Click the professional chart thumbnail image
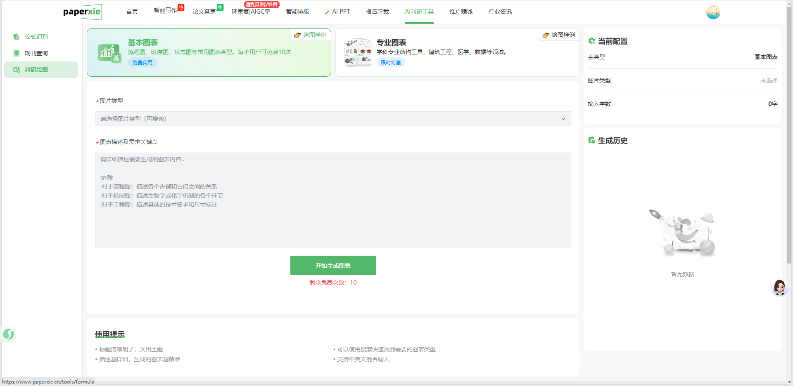This screenshot has width=793, height=386. click(358, 53)
